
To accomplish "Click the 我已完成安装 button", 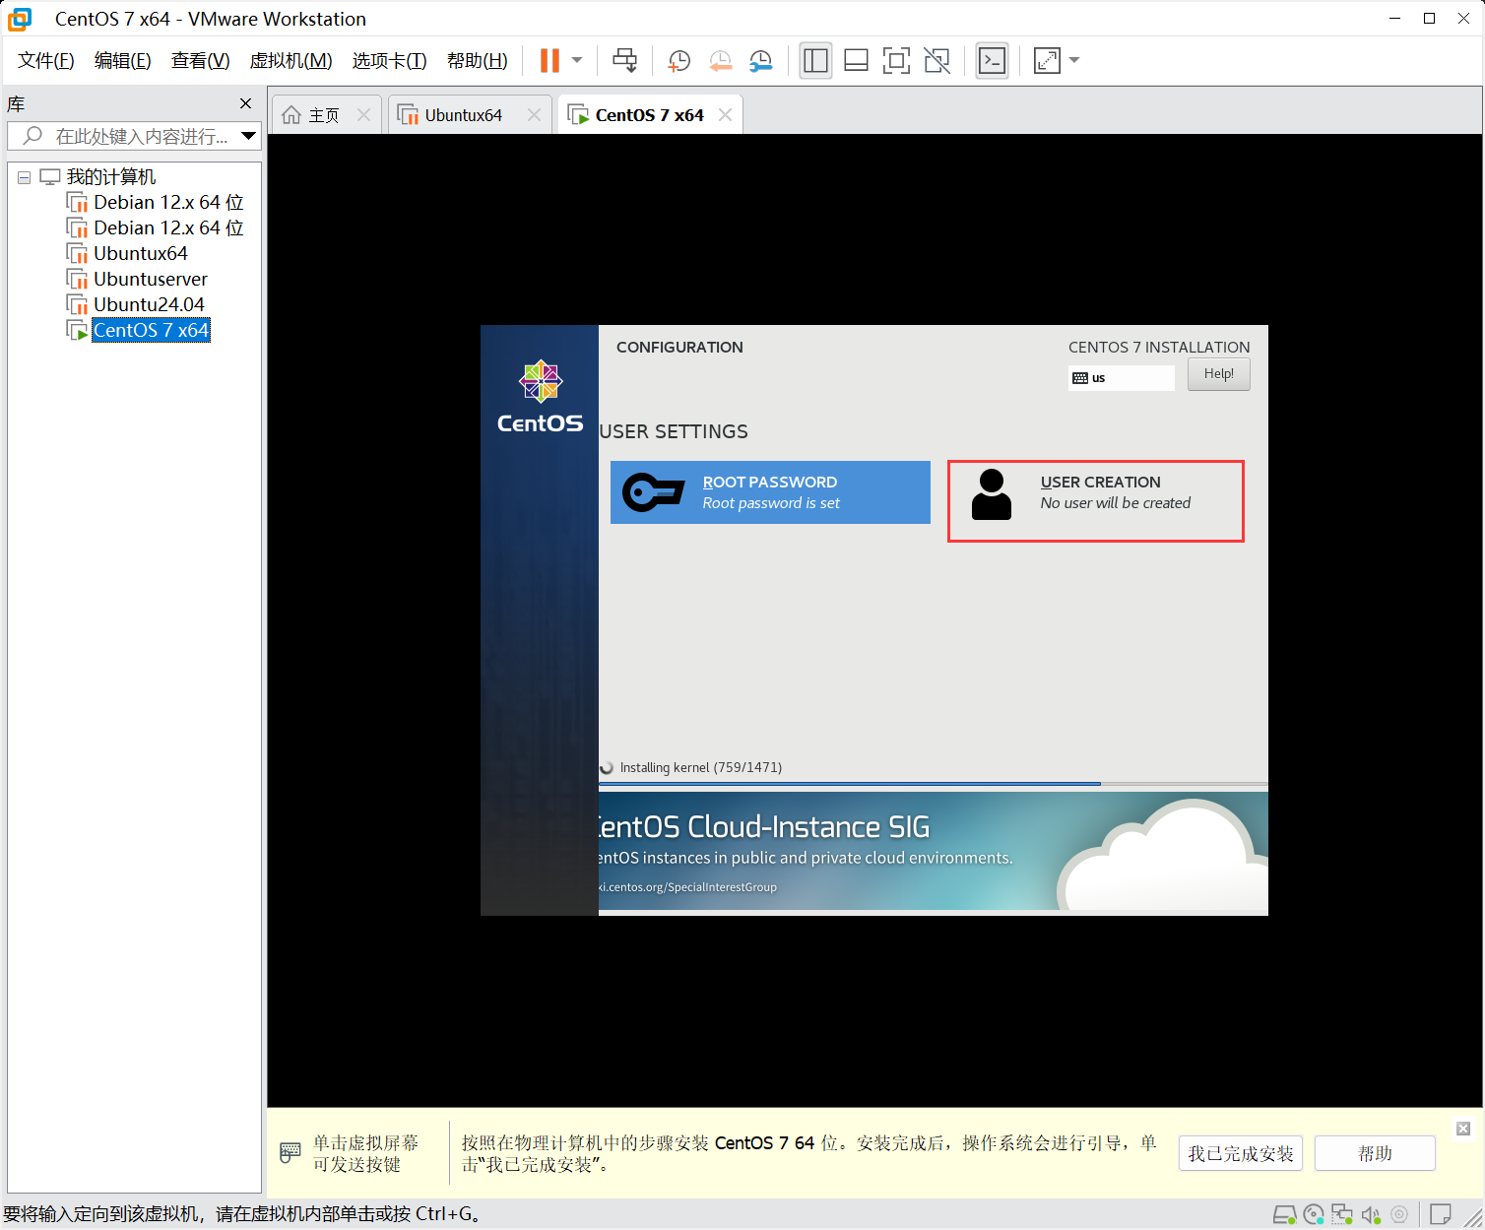I will tap(1241, 1153).
